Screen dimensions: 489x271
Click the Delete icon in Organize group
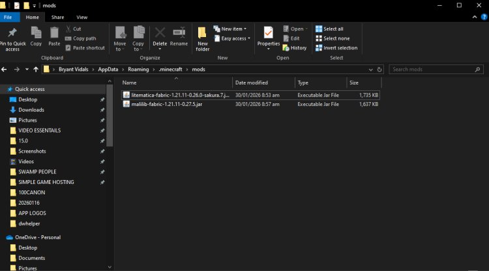[x=160, y=32]
